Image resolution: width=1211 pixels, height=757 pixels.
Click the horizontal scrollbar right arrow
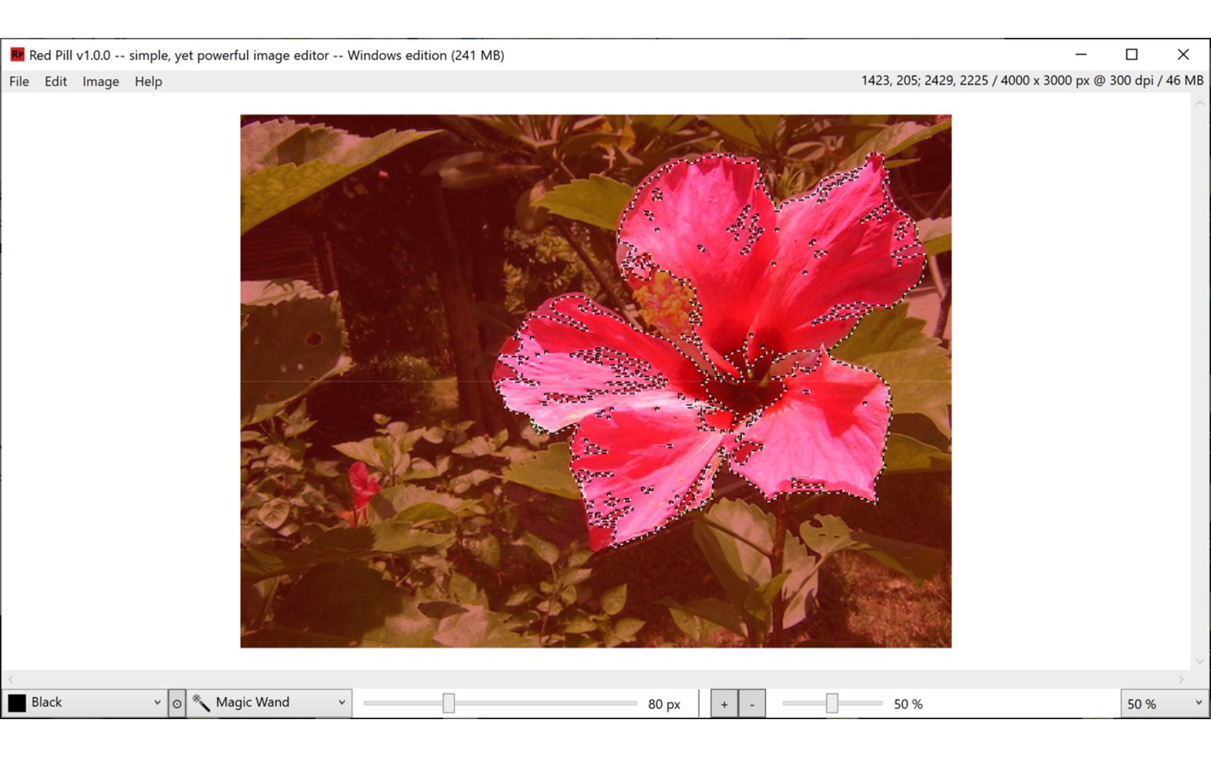click(x=1181, y=679)
